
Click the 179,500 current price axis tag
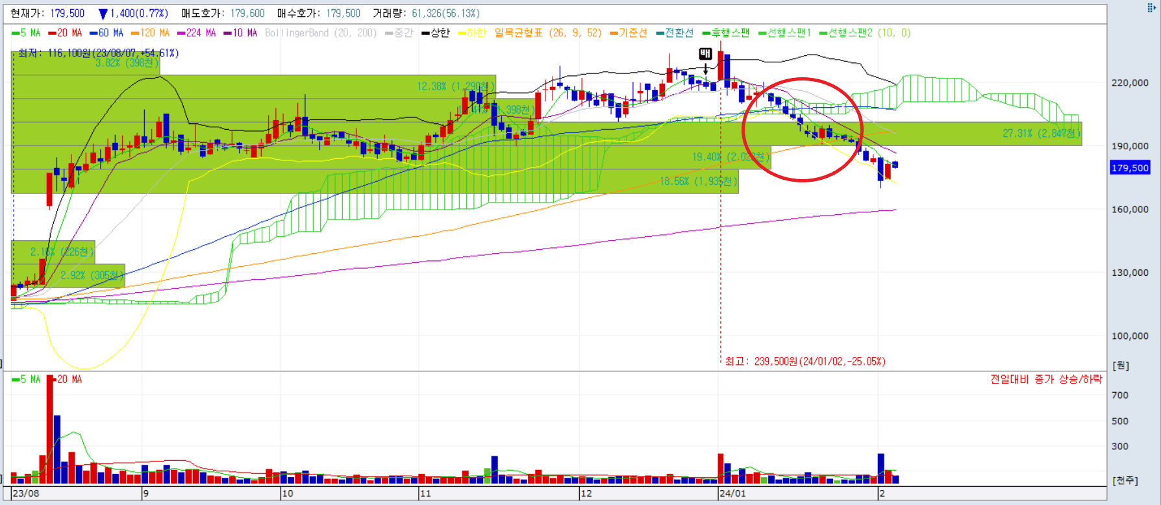tap(1130, 168)
